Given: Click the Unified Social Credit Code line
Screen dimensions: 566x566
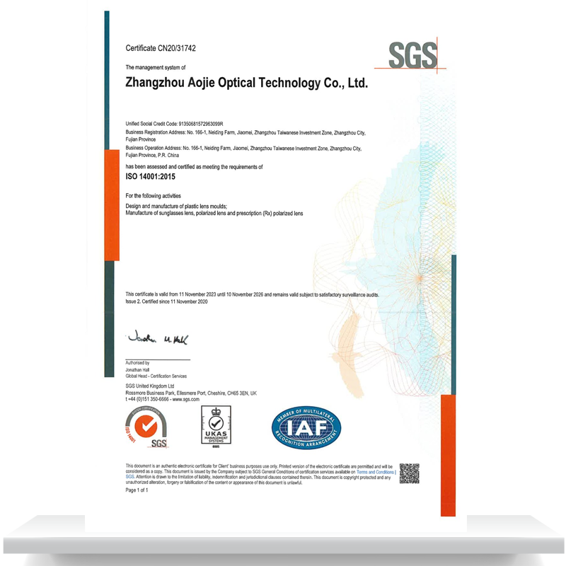Looking at the screenshot, I should (x=174, y=124).
